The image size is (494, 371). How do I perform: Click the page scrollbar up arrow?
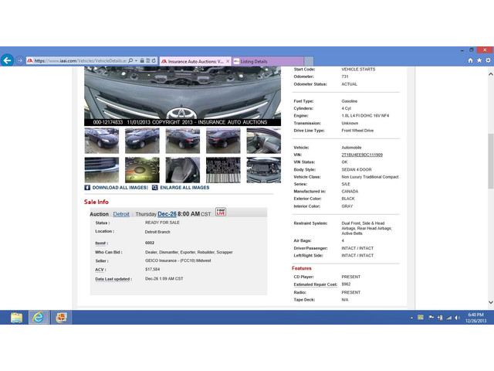(491, 74)
